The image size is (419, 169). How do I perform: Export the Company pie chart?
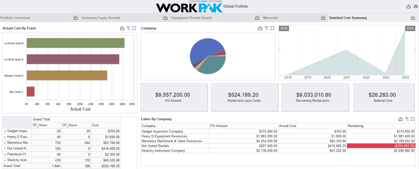[260, 28]
